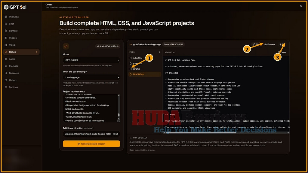Click the FILES header label
The height and width of the screenshot is (173, 308).
(x=132, y=52)
